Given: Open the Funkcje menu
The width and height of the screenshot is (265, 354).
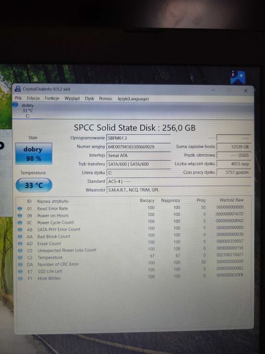Looking at the screenshot, I should click(52, 98).
